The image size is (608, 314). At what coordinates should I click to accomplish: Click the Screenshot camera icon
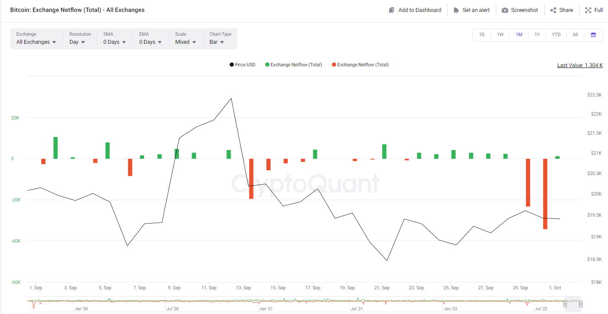pyautogui.click(x=505, y=10)
